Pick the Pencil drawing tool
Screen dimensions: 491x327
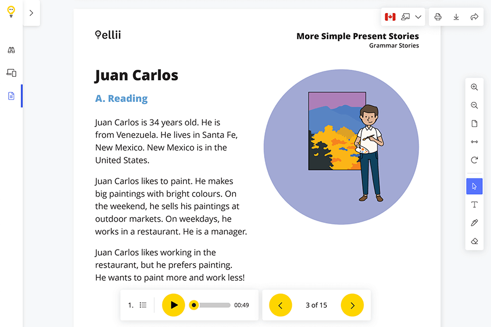click(474, 222)
